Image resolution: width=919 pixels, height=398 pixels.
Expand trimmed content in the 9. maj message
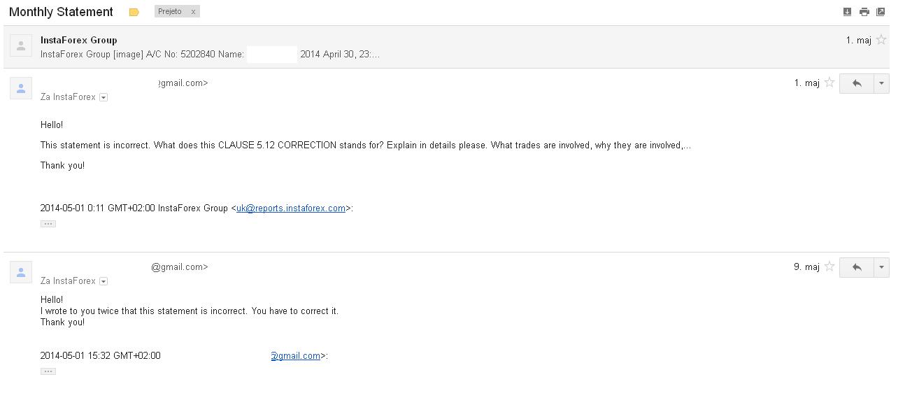pyautogui.click(x=48, y=371)
